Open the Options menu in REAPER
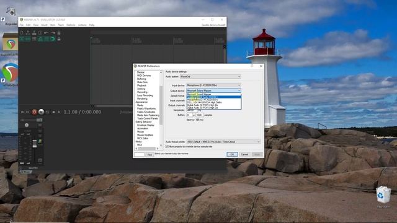 (71, 25)
